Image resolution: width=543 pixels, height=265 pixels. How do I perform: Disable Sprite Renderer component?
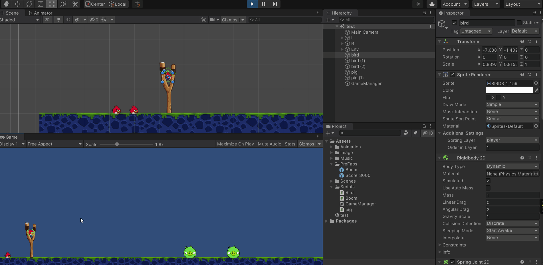click(453, 74)
